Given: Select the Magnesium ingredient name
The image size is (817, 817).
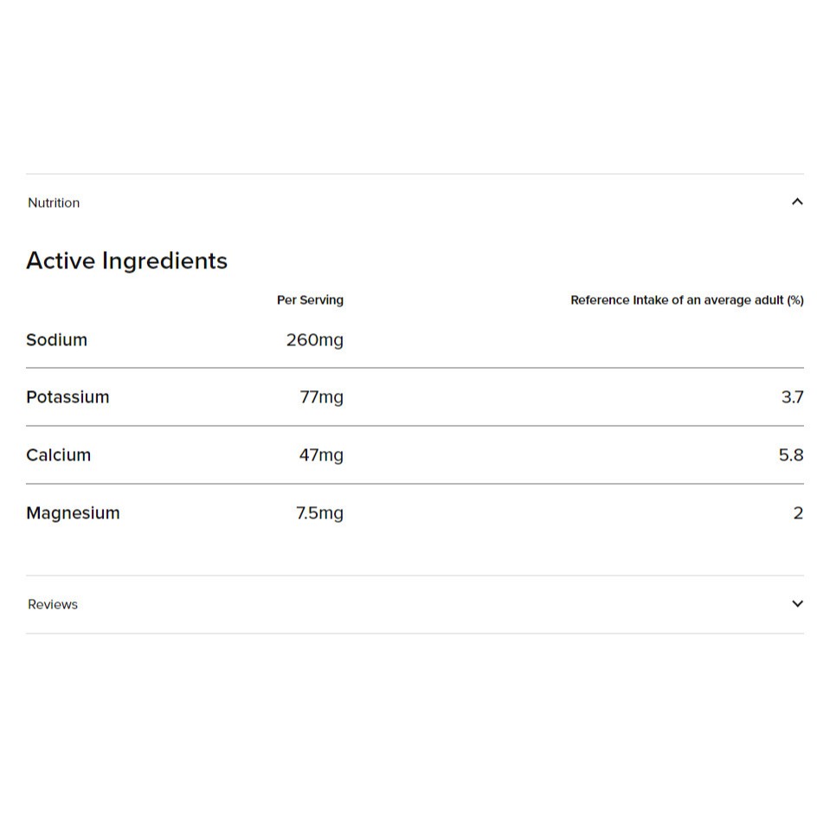Looking at the screenshot, I should (73, 513).
